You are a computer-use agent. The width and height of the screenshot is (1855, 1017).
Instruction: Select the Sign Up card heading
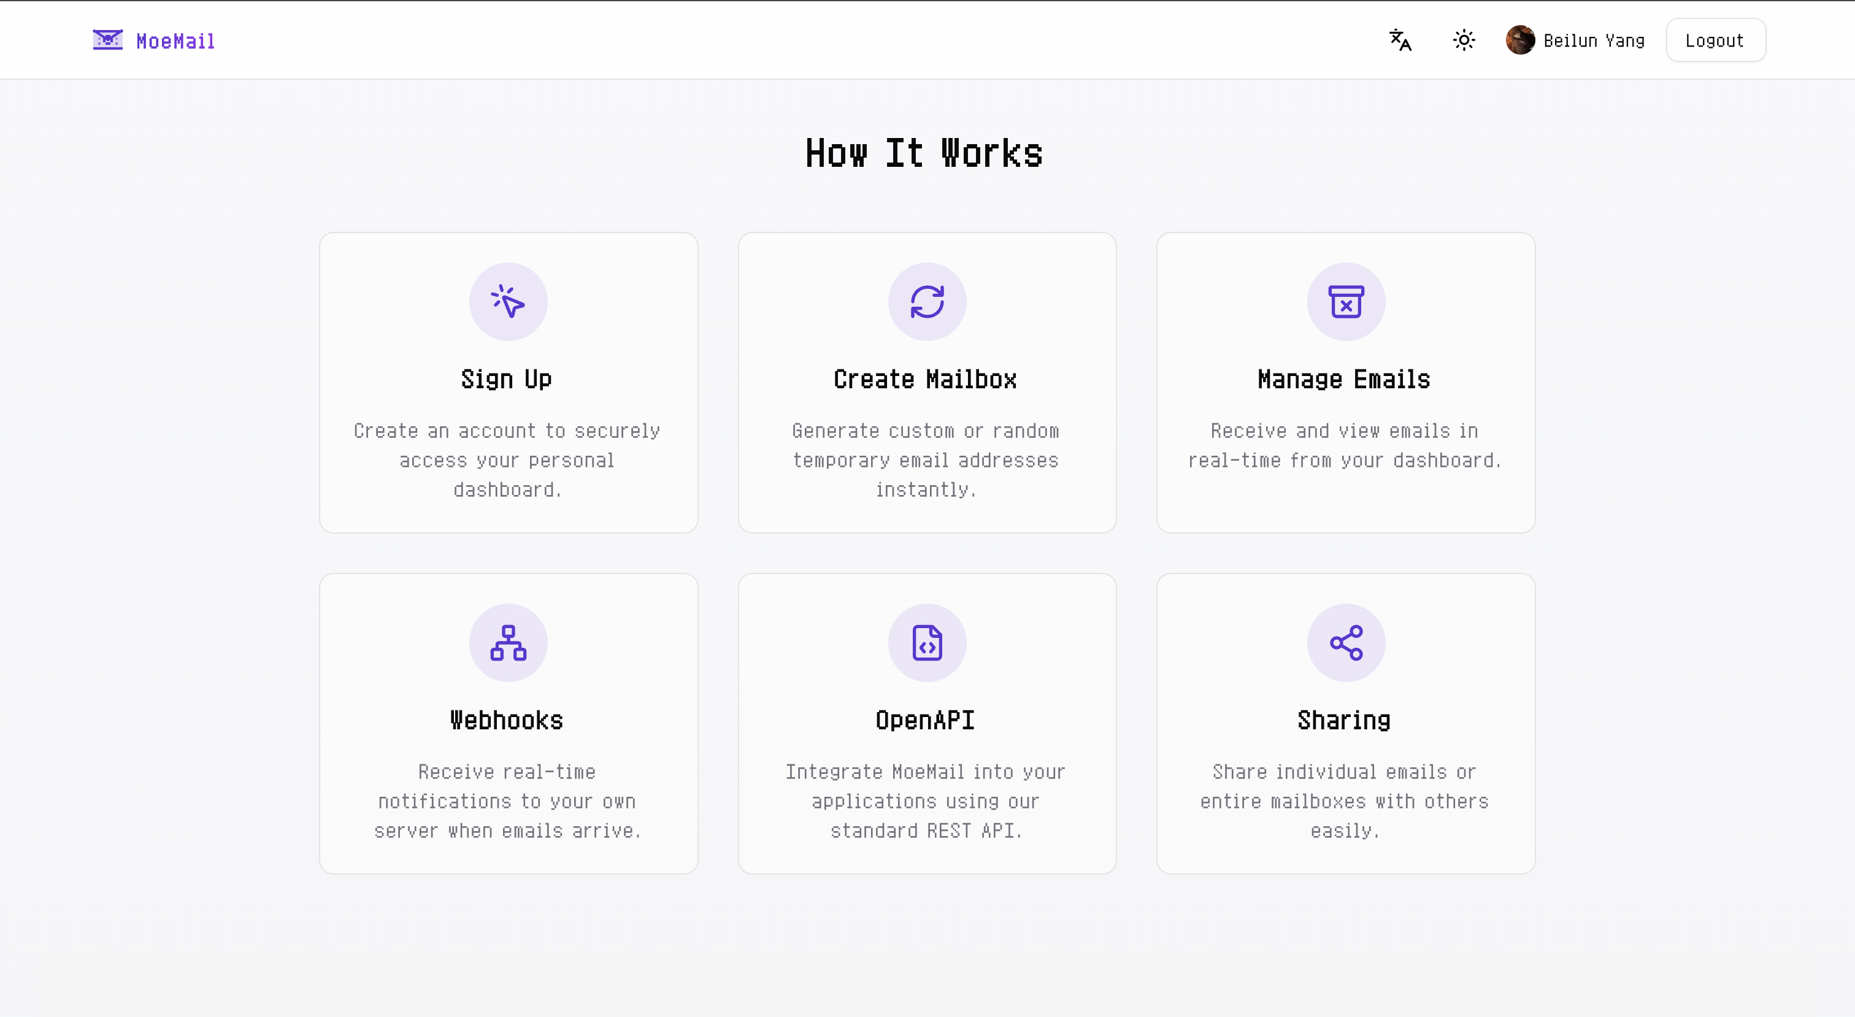(x=506, y=380)
